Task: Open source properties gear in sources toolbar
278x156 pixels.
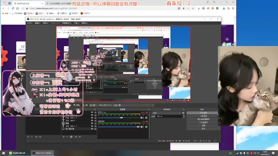Action: click(x=71, y=137)
